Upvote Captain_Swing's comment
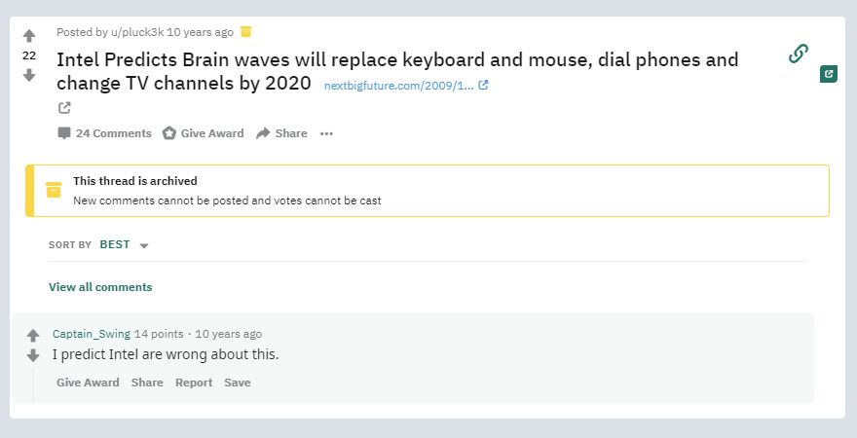 (x=33, y=335)
